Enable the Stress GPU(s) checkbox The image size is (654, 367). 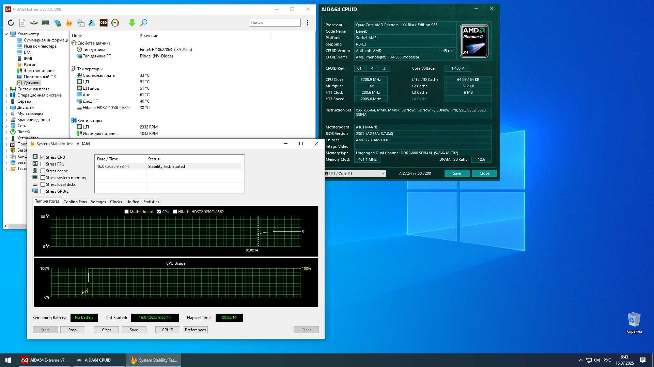(x=43, y=191)
